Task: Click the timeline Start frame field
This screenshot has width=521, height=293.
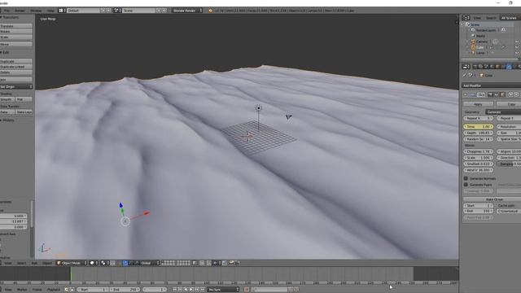Action: (93, 290)
